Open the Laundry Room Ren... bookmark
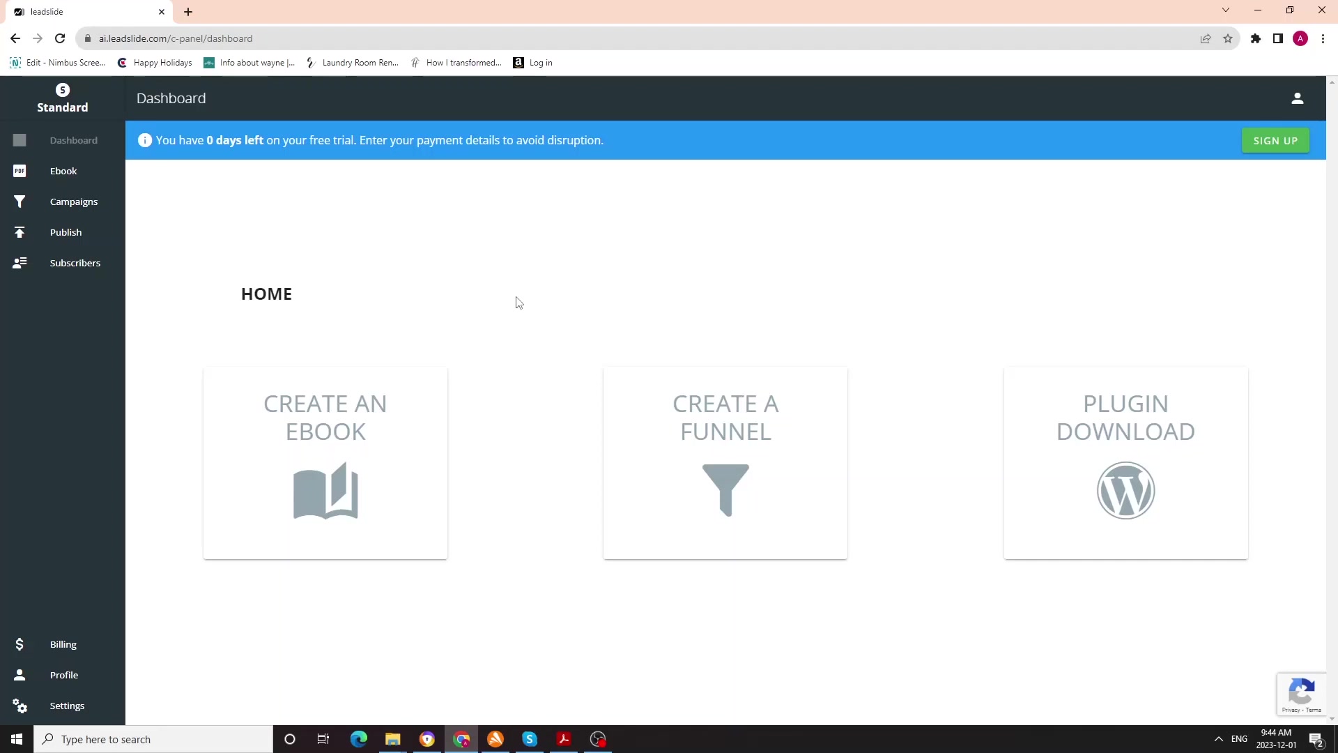1338x753 pixels. (x=353, y=63)
